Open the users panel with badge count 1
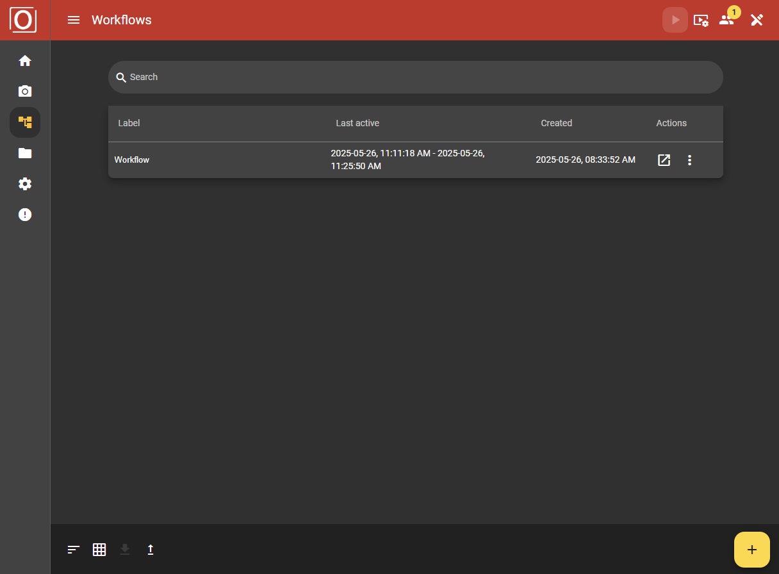Screen dimensions: 779x574 point(726,20)
